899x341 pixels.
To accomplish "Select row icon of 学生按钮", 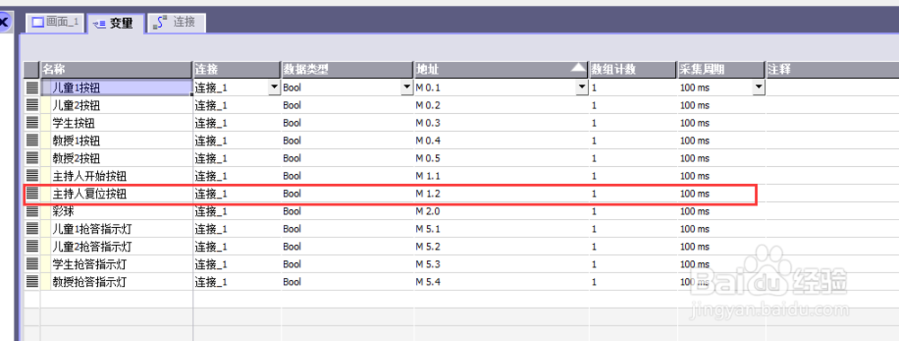I will tap(32, 123).
